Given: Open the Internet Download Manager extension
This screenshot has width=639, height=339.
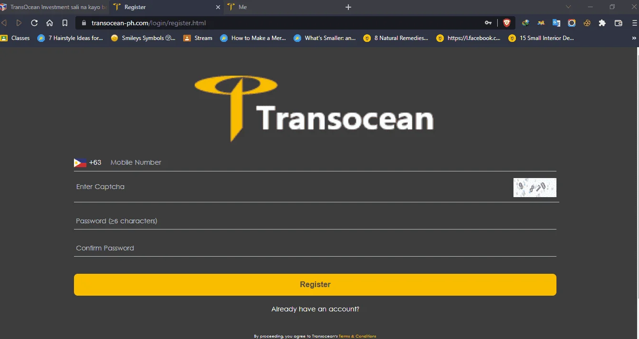Looking at the screenshot, I should point(526,23).
